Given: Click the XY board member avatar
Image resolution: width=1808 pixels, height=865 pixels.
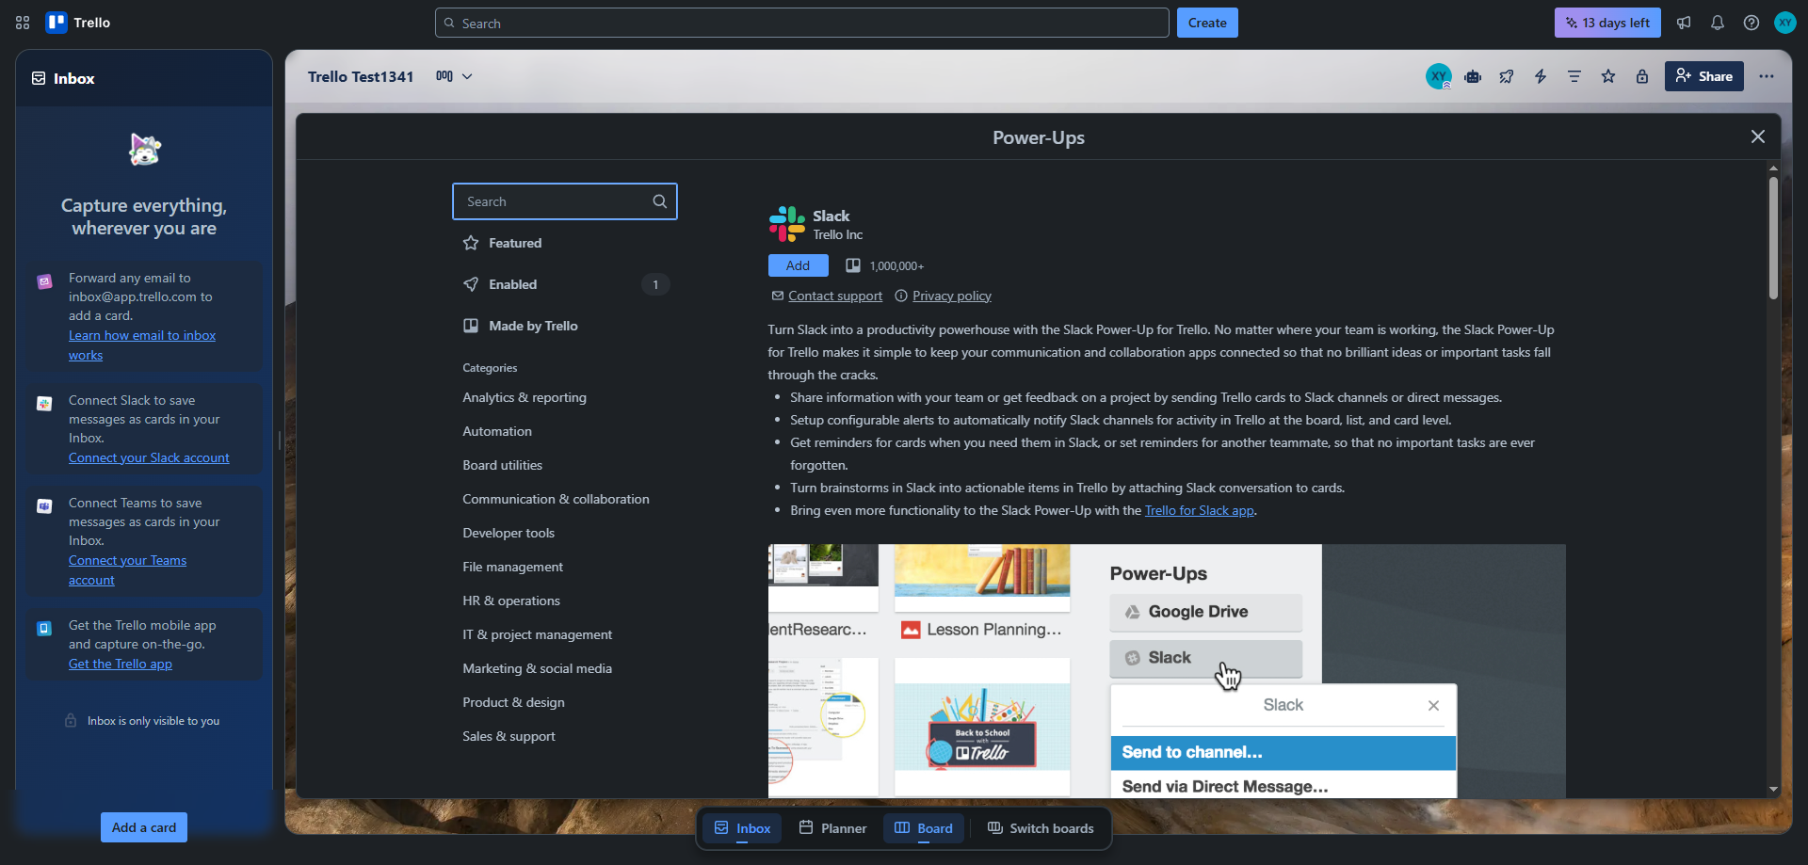Looking at the screenshot, I should click(x=1439, y=76).
